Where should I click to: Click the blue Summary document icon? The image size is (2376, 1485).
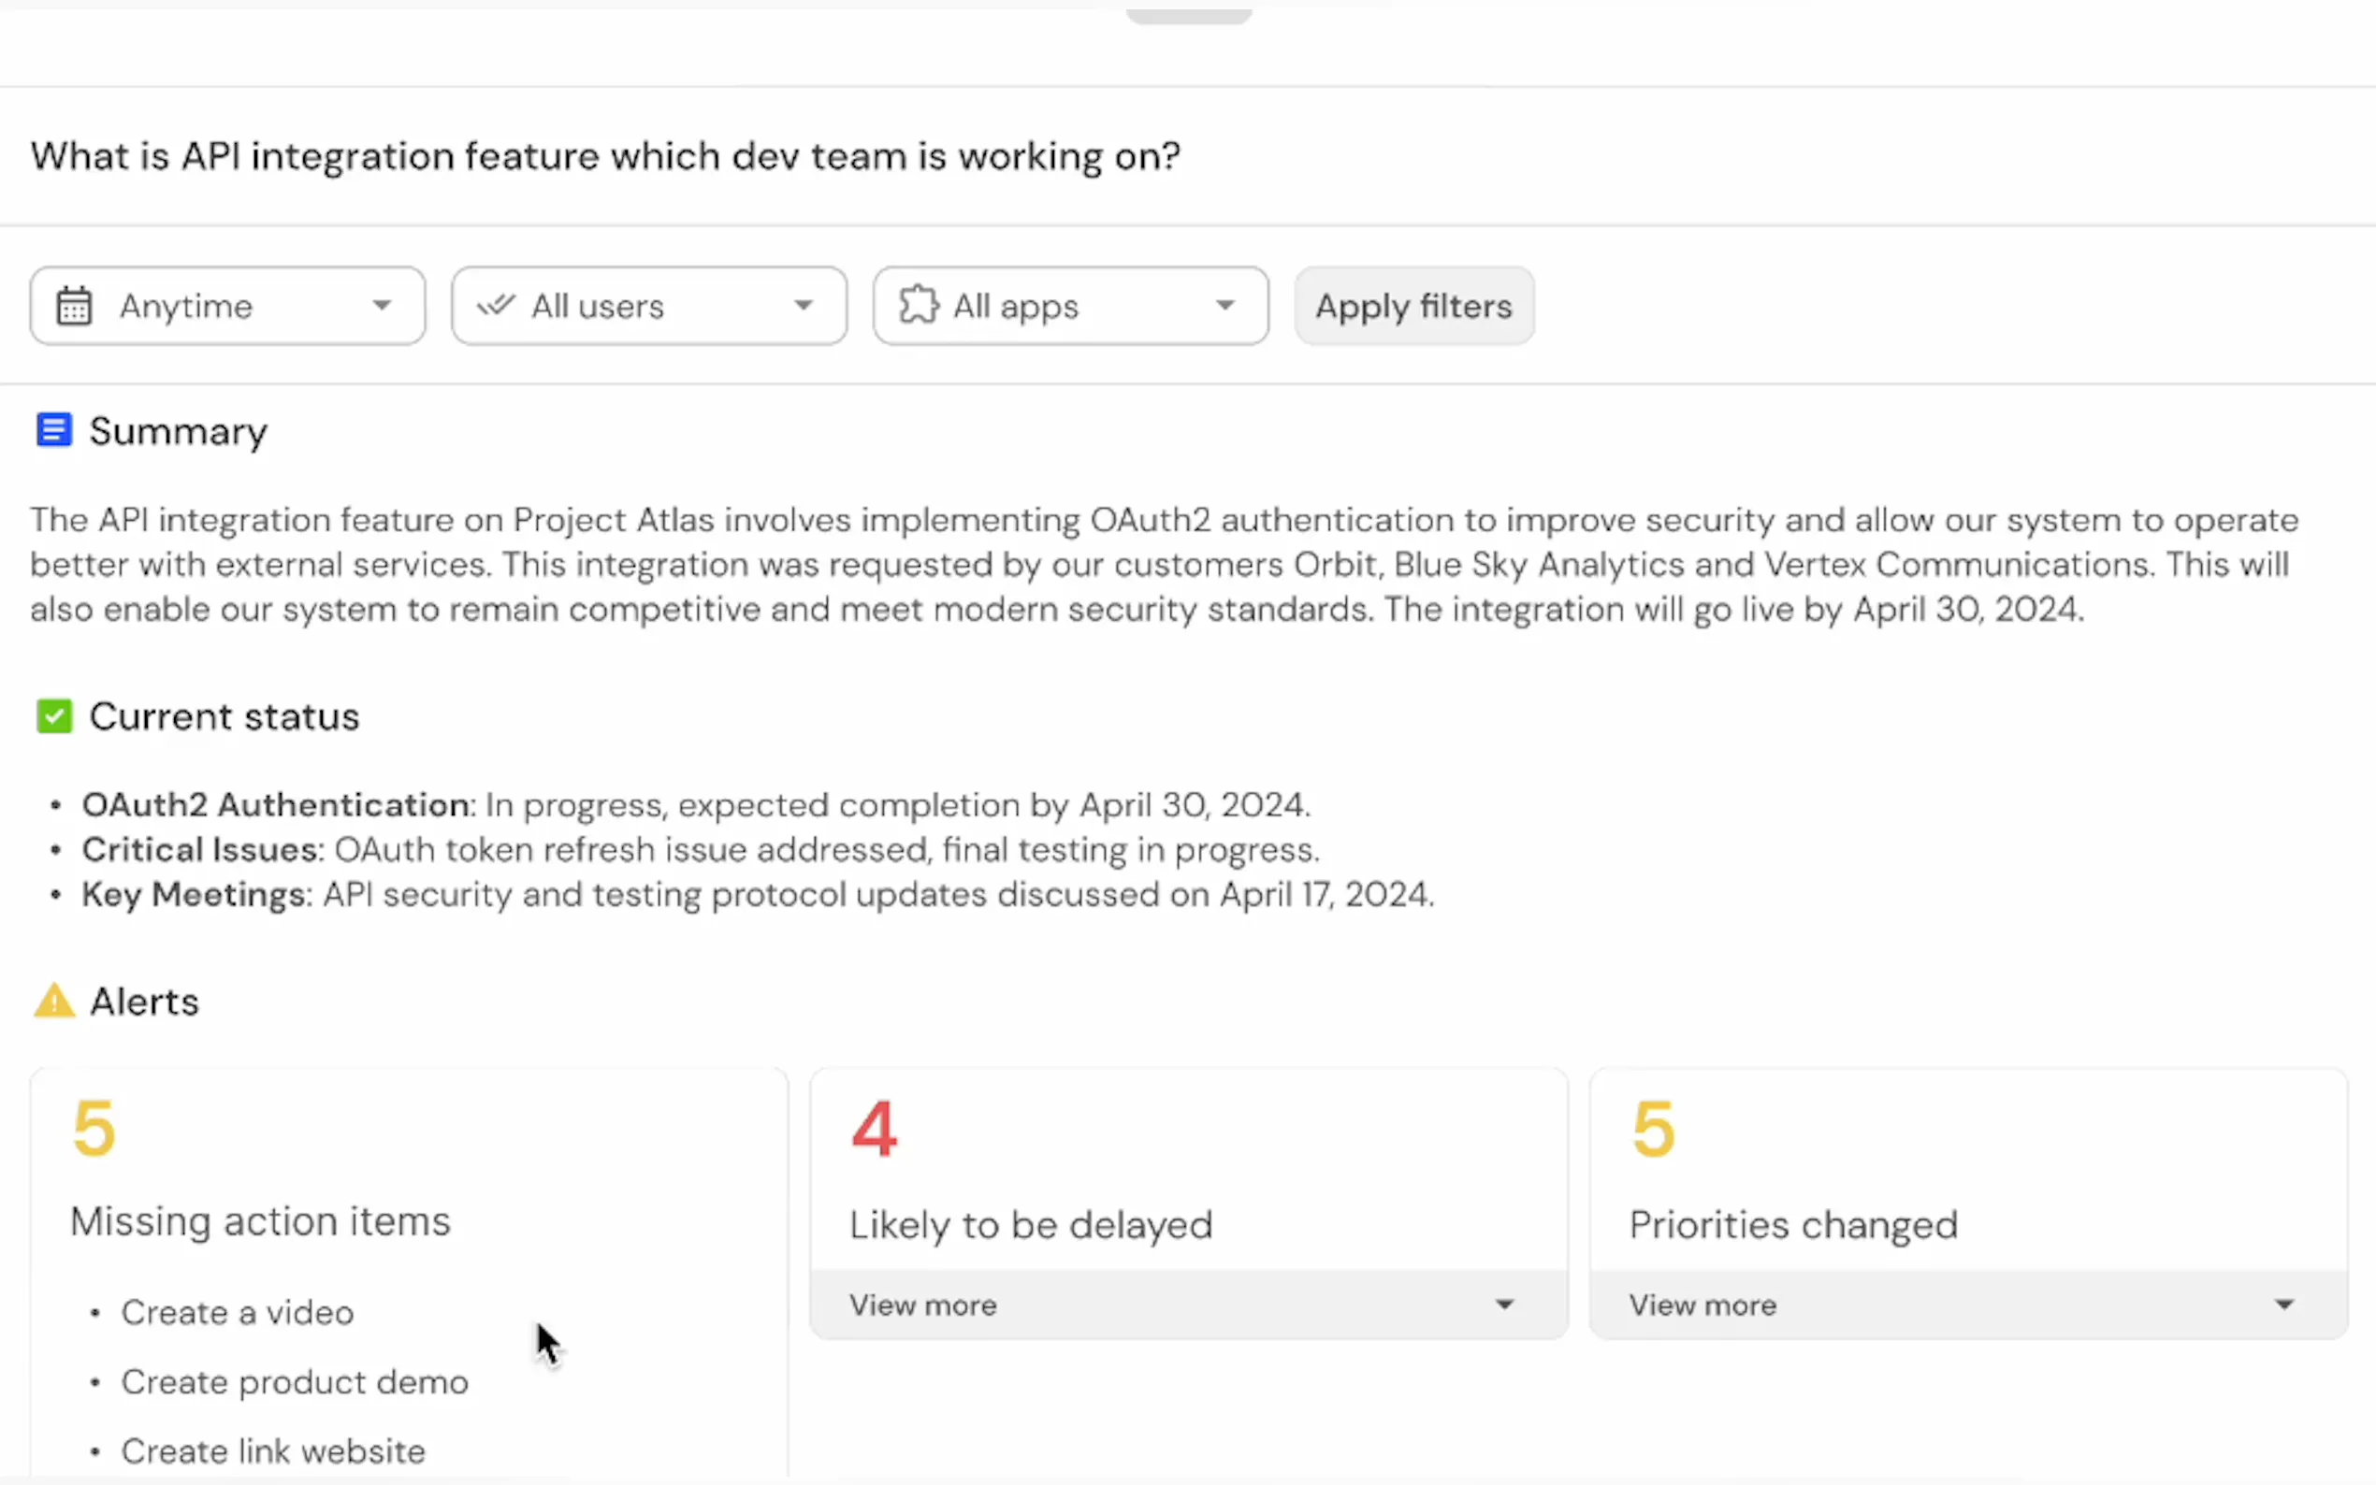[x=54, y=430]
